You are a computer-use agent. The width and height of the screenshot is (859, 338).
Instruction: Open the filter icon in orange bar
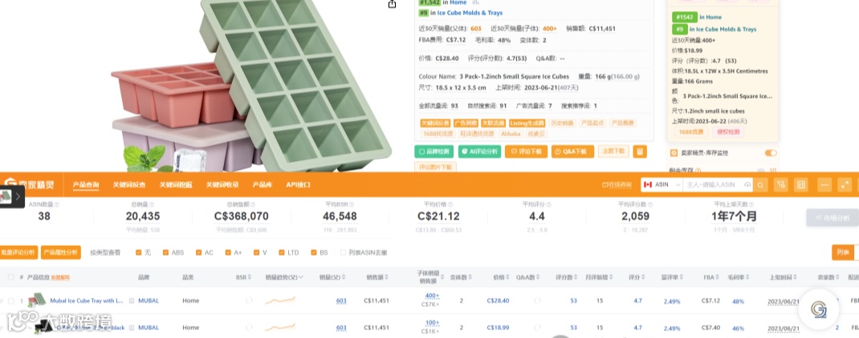780,185
